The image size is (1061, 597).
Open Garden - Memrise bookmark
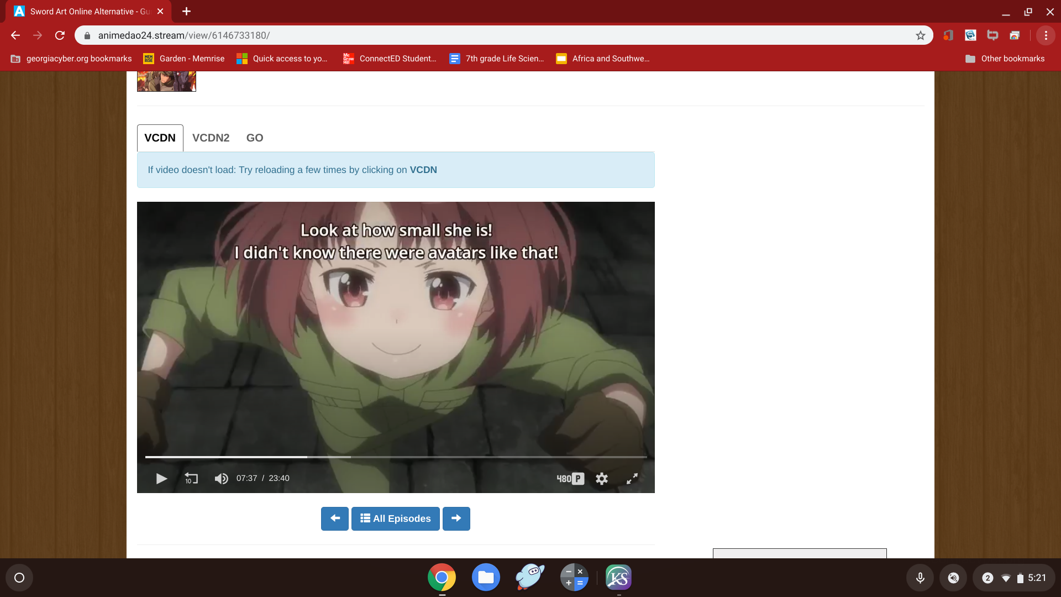[x=184, y=59]
